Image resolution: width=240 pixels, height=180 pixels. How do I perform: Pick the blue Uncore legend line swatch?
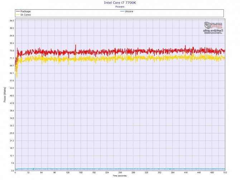coord(122,11)
